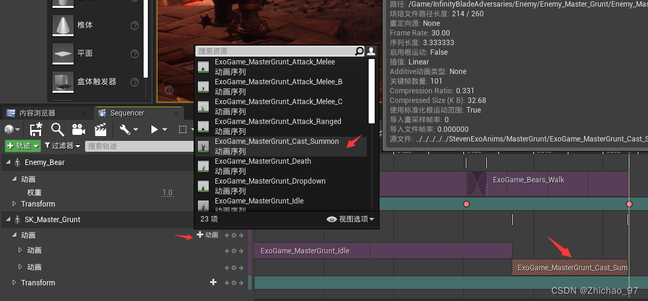Close the 内容浏览器 tab

[85, 113]
